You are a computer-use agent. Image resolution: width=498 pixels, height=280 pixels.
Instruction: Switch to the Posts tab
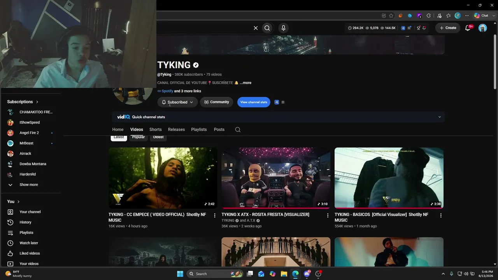(219, 129)
